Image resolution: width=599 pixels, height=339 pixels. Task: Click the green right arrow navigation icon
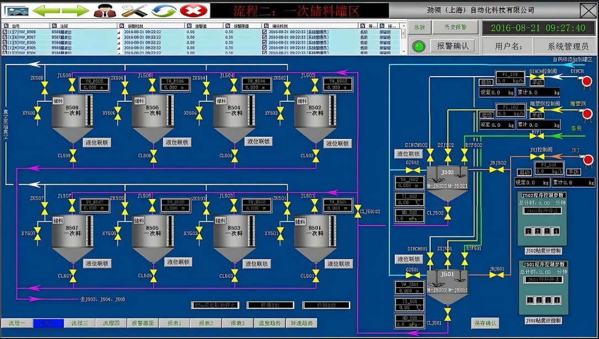(75, 10)
